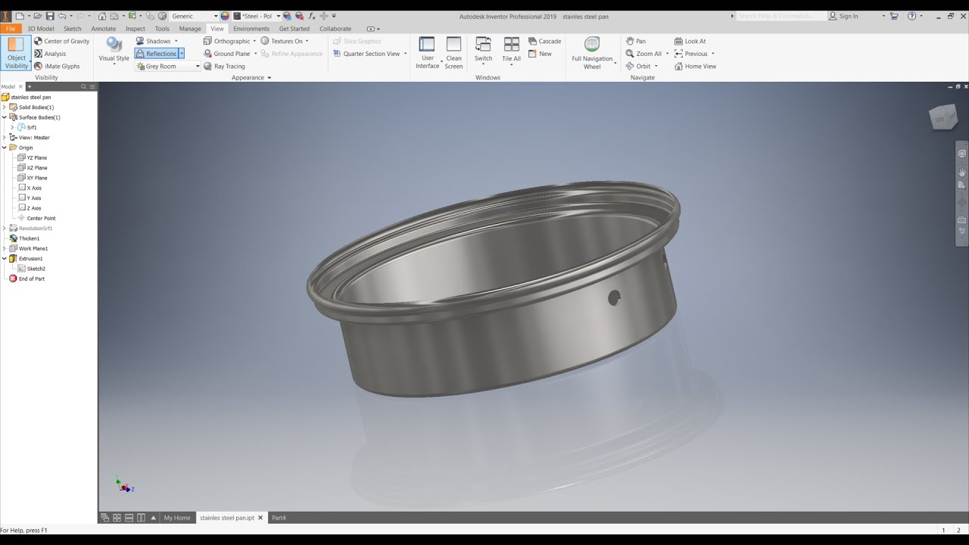969x545 pixels.
Task: Search the Model browser
Action: (x=82, y=87)
